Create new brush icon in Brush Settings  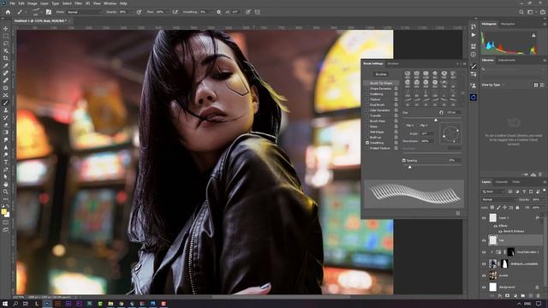(458, 213)
